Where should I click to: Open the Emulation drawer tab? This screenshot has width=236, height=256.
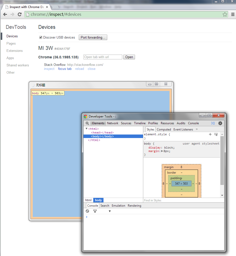[x=118, y=206]
